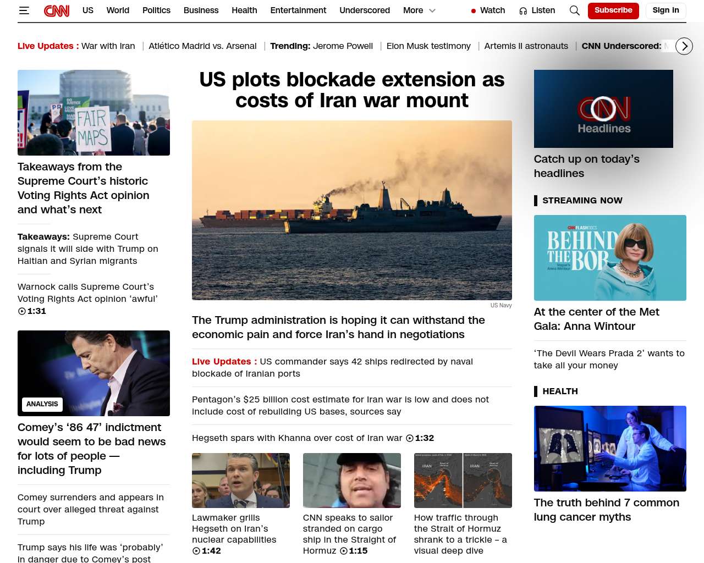
Task: Open trending topic Jerome Powell
Action: 343,46
